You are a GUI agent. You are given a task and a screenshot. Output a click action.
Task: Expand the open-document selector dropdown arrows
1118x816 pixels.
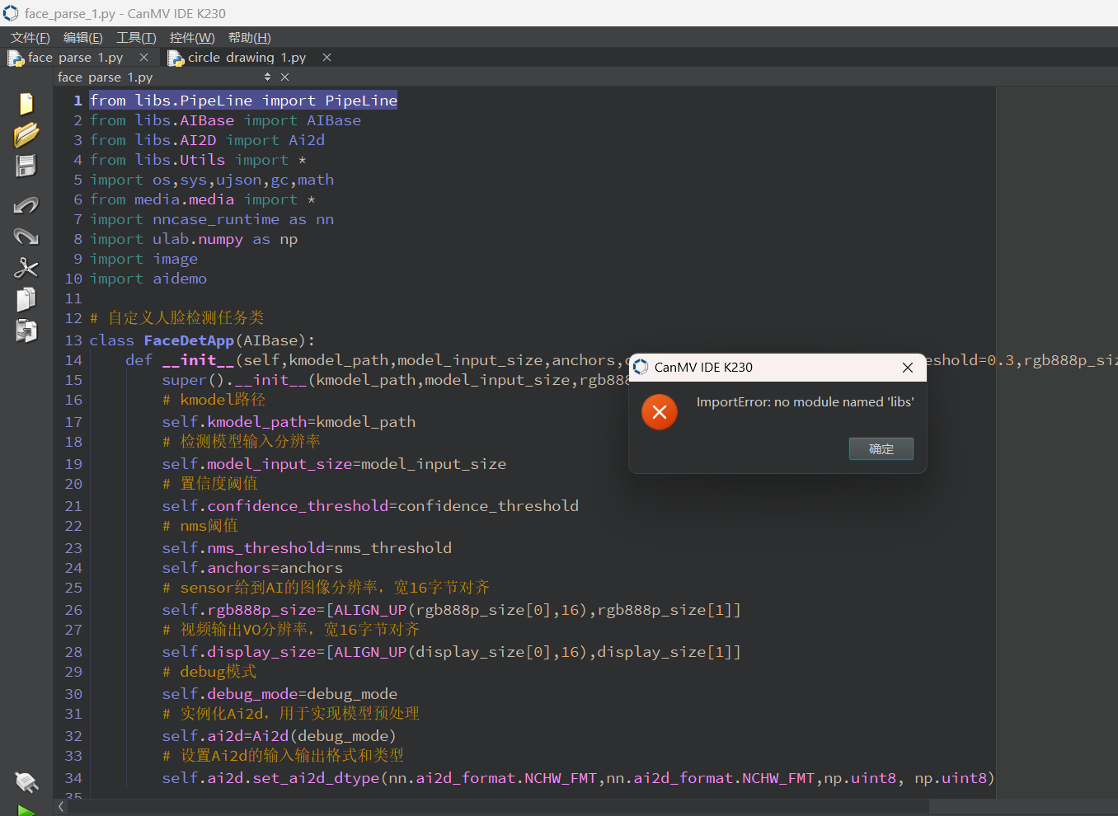pos(267,77)
